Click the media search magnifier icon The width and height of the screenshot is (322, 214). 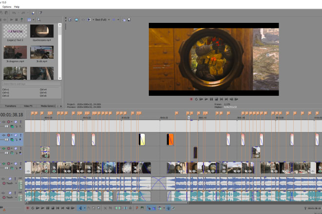(x=39, y=19)
